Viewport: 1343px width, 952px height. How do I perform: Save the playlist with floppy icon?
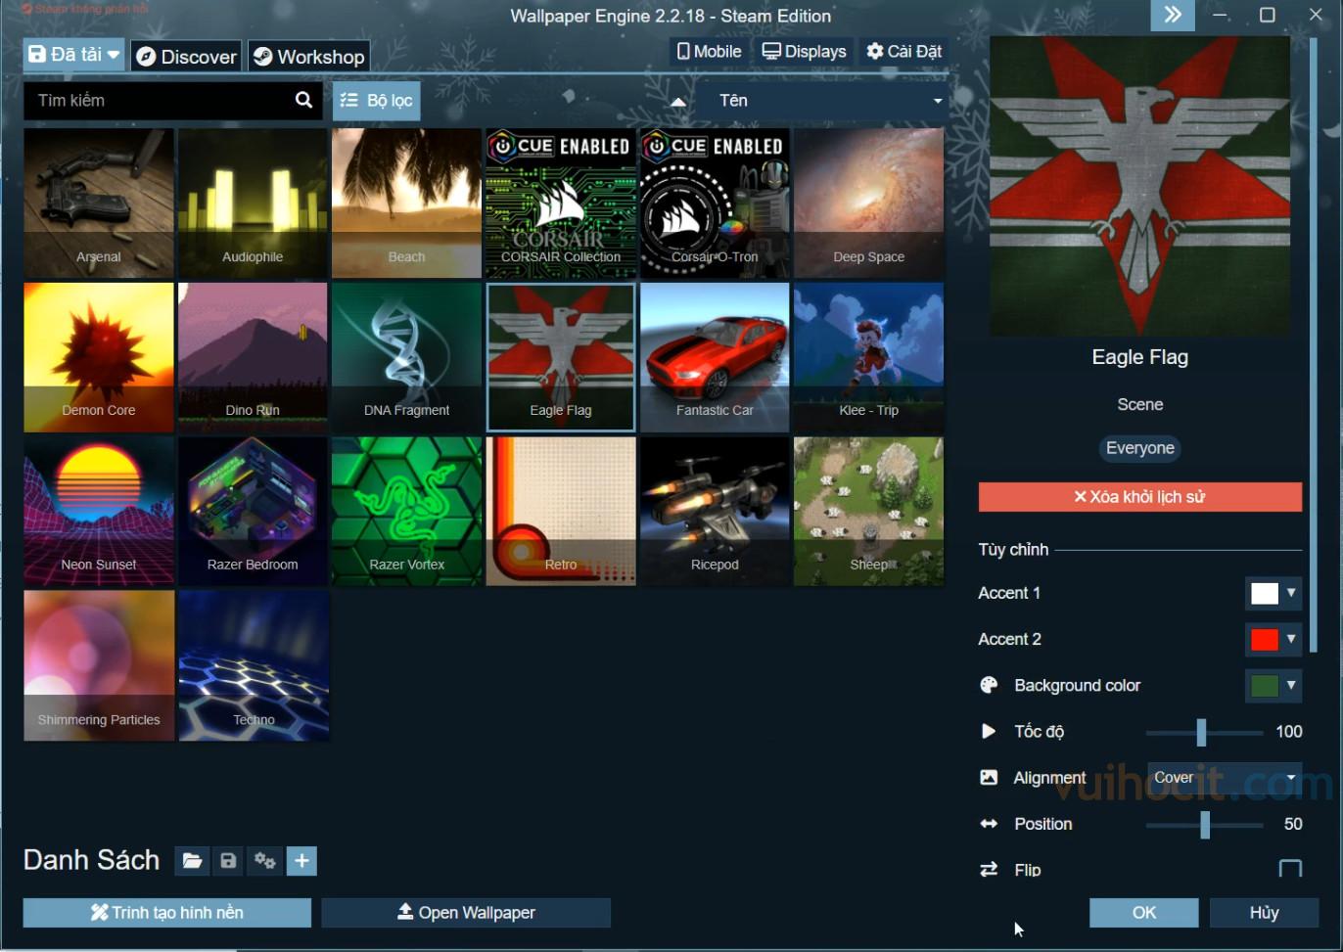228,861
